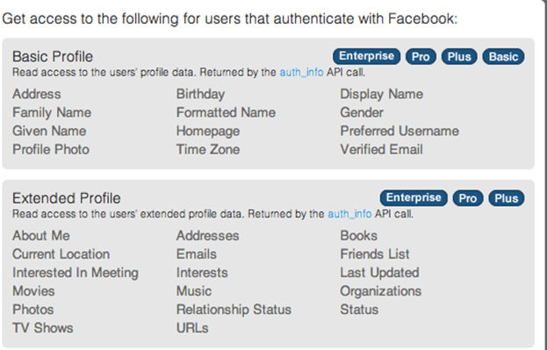Open auth_info link in Extended Profile description
The width and height of the screenshot is (547, 350).
tap(349, 214)
